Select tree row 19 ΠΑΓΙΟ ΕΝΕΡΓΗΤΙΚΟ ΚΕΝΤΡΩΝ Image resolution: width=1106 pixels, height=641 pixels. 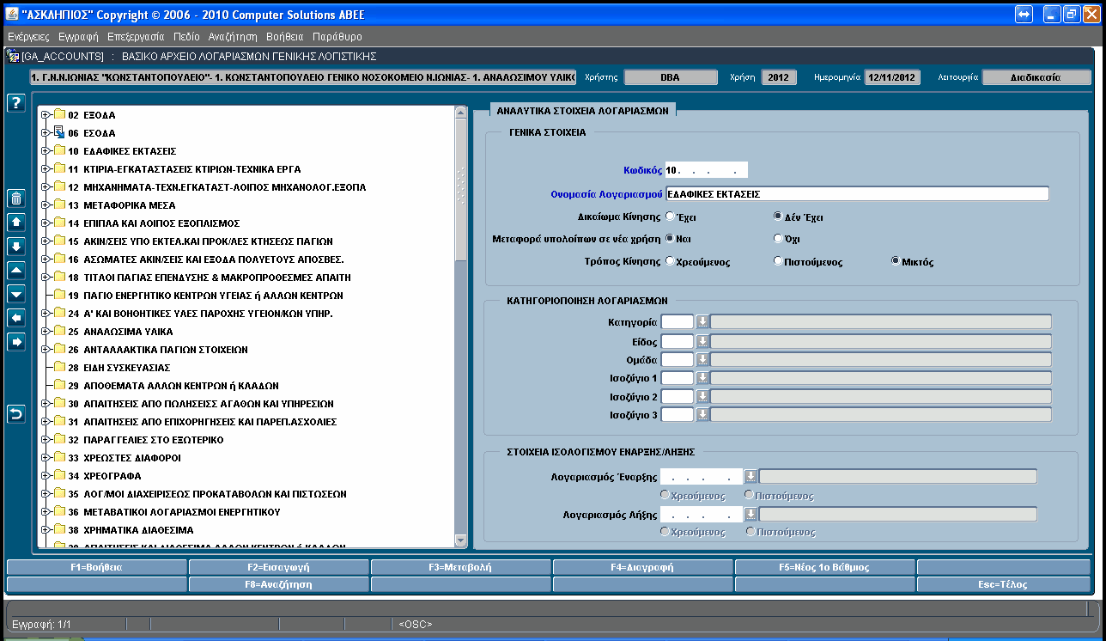pos(205,295)
